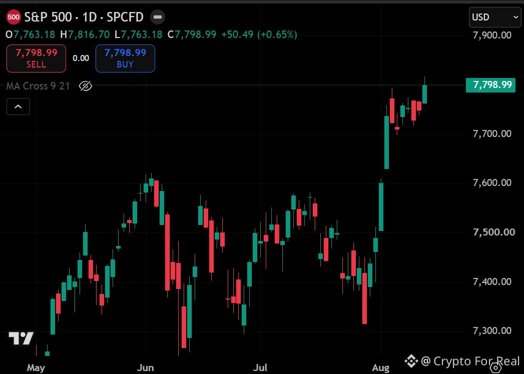524x374 pixels.
Task: Click the 7,500.00 price axis label
Action: (x=494, y=232)
